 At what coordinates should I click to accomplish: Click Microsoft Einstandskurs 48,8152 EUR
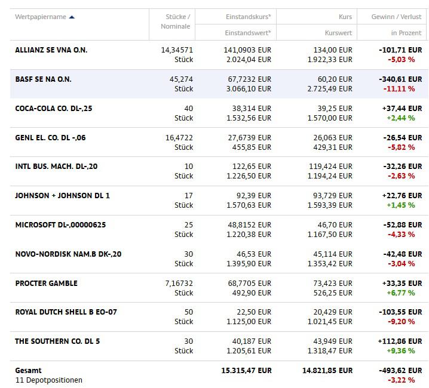(250, 225)
